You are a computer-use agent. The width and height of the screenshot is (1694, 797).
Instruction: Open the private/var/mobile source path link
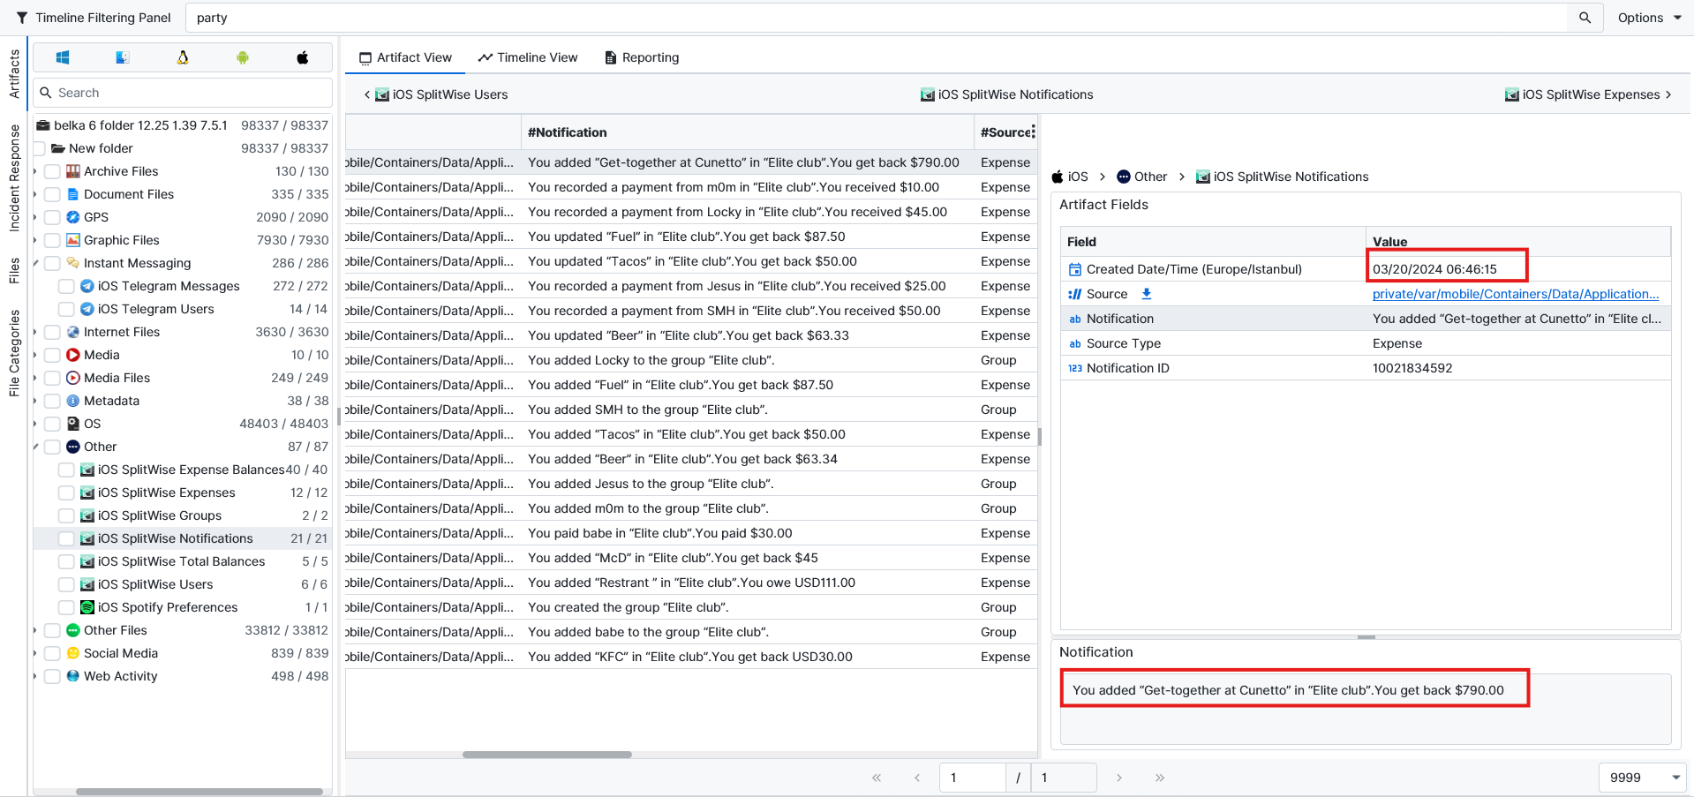click(1515, 294)
